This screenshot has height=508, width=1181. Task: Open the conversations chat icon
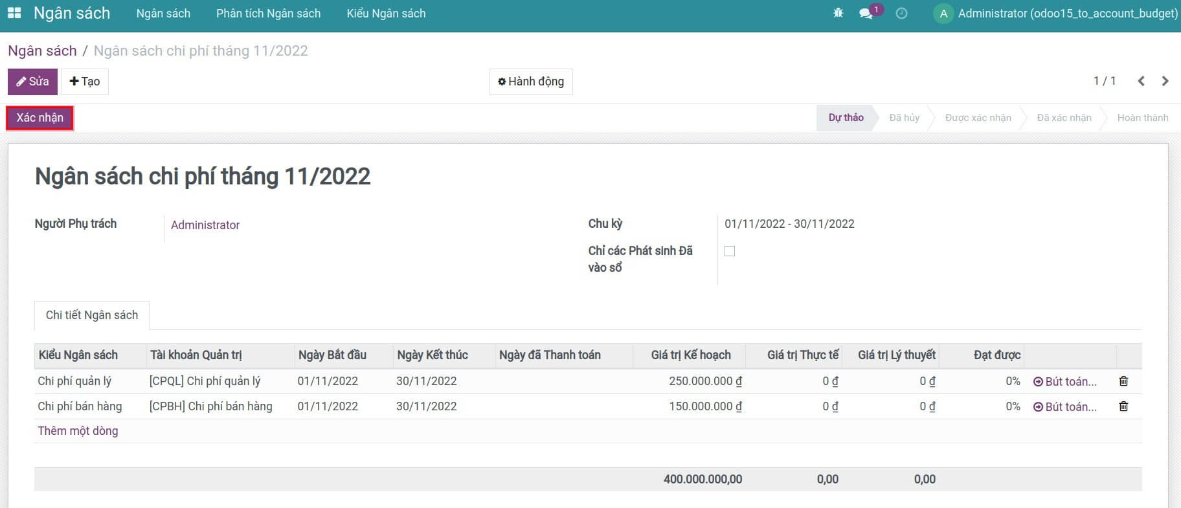pyautogui.click(x=865, y=14)
